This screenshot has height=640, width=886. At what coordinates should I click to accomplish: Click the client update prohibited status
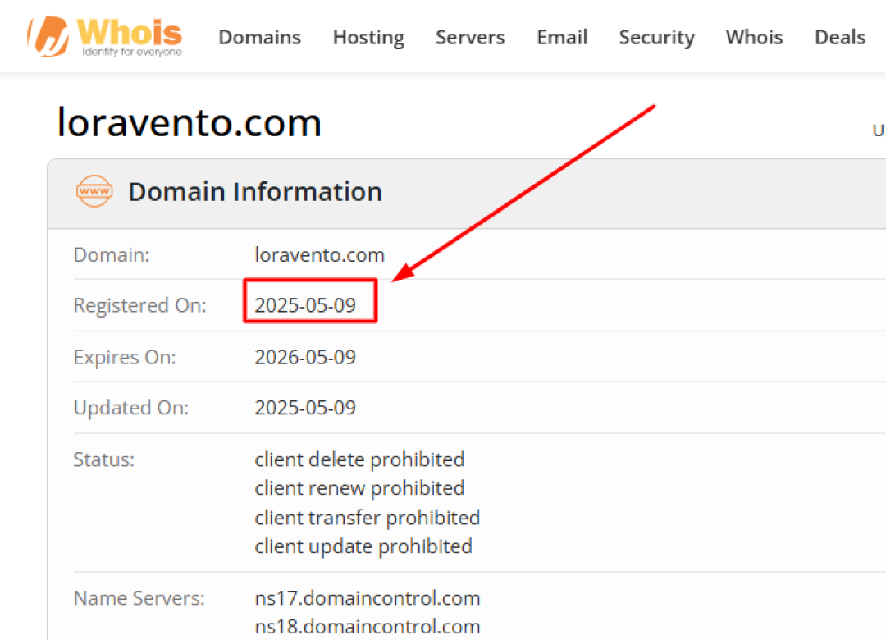click(363, 546)
